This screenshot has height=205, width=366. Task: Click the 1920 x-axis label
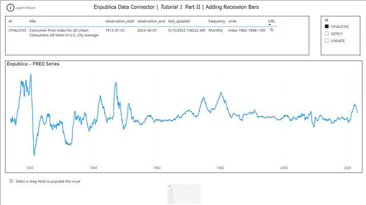[30, 168]
